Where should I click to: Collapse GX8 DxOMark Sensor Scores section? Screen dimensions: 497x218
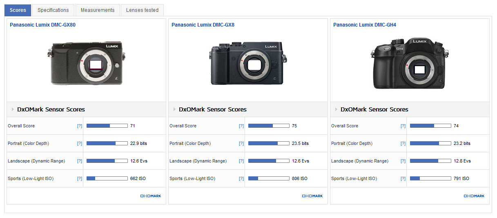tap(175, 109)
